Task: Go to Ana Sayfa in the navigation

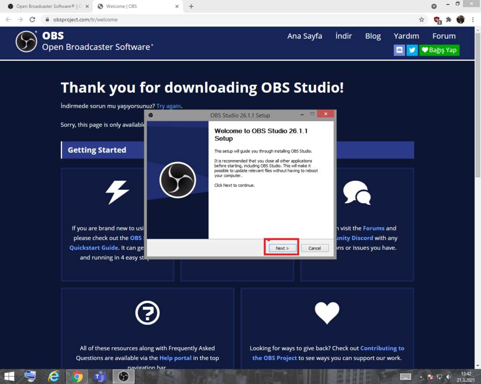Action: pos(305,36)
